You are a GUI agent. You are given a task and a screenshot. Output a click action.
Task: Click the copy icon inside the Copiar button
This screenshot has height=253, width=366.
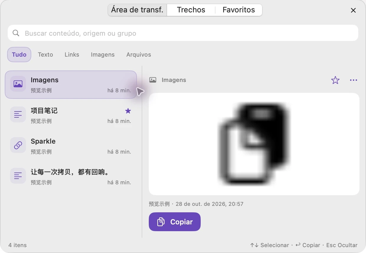161,222
